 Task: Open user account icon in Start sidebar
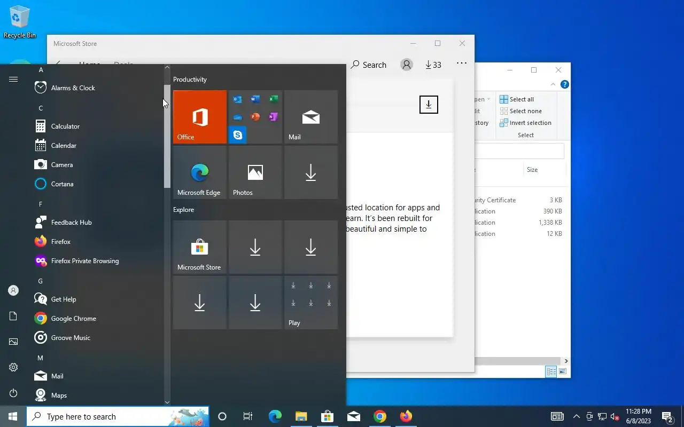(13, 291)
